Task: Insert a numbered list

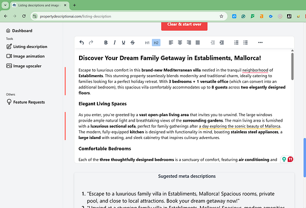Action: point(236,42)
